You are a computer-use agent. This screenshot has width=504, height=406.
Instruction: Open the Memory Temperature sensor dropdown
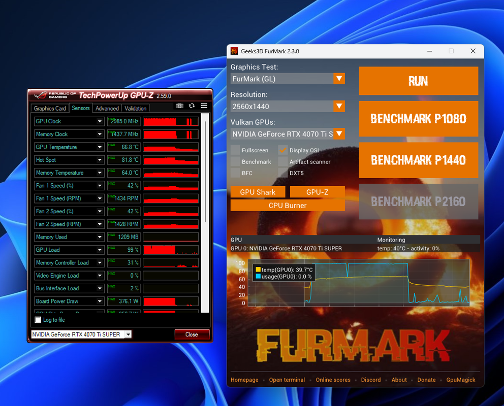point(100,173)
